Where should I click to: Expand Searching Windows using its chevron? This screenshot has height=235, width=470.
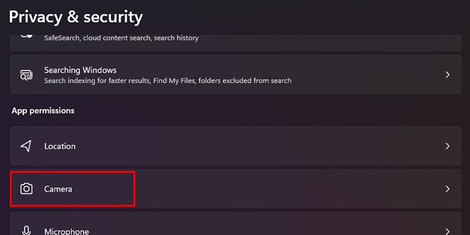[447, 75]
